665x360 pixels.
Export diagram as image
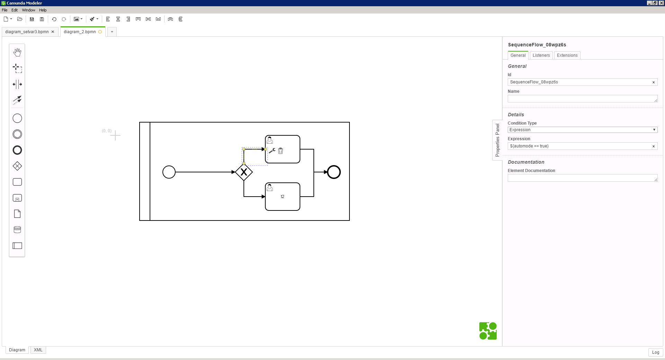coord(76,19)
